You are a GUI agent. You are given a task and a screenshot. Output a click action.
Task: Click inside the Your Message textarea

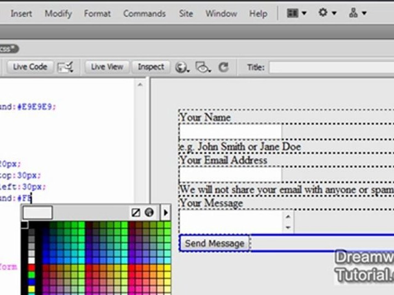pyautogui.click(x=231, y=221)
